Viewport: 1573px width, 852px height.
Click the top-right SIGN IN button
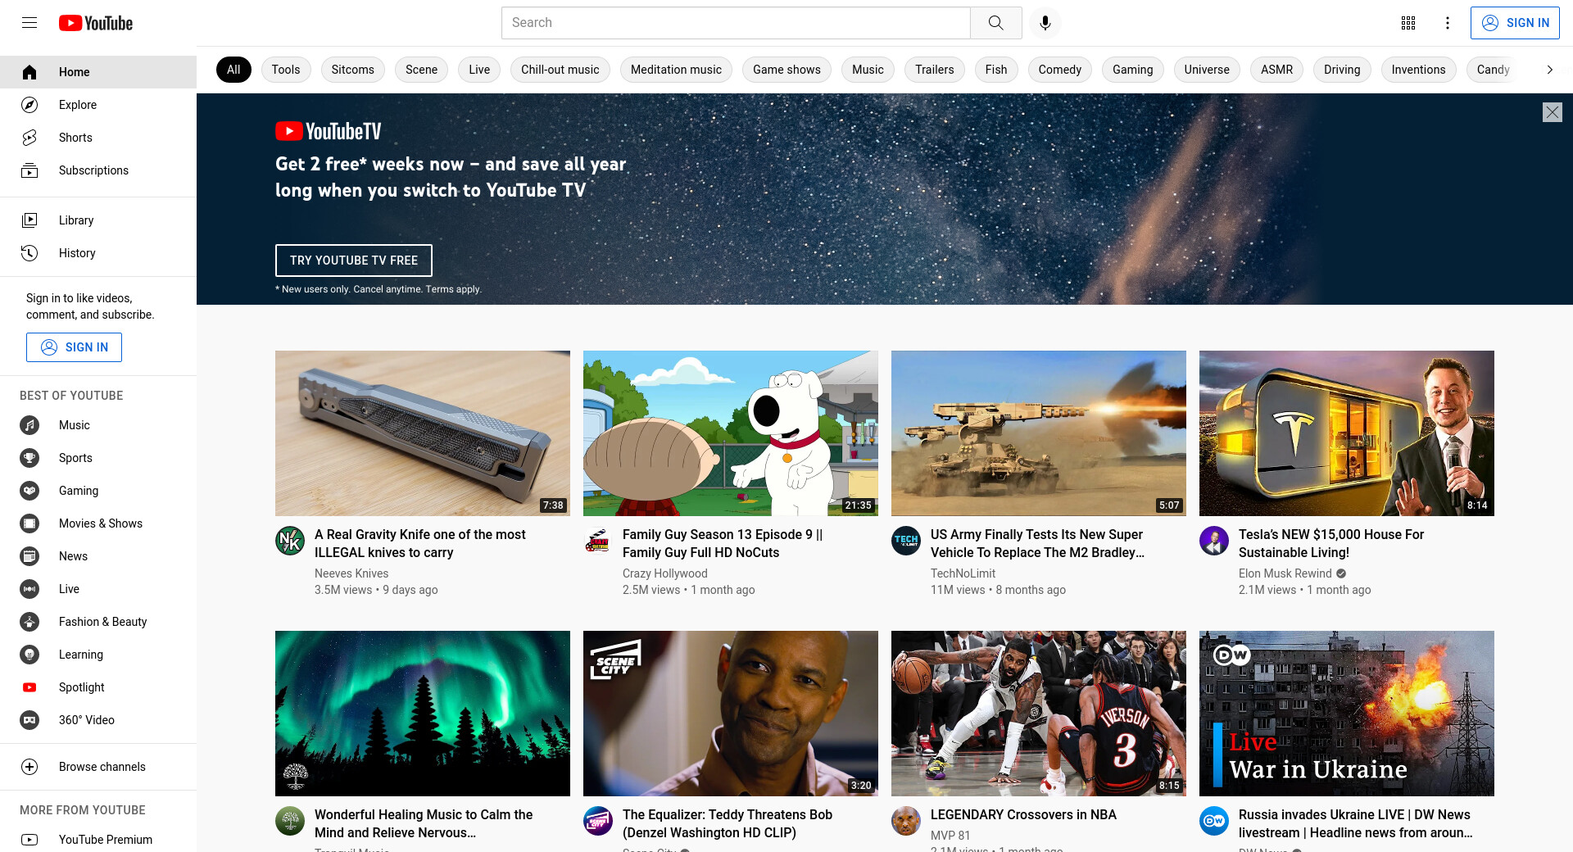(x=1515, y=23)
